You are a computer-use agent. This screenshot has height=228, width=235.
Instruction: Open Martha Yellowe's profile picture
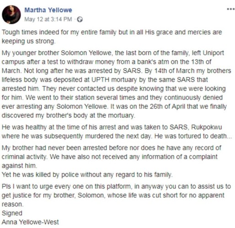click(x=11, y=15)
